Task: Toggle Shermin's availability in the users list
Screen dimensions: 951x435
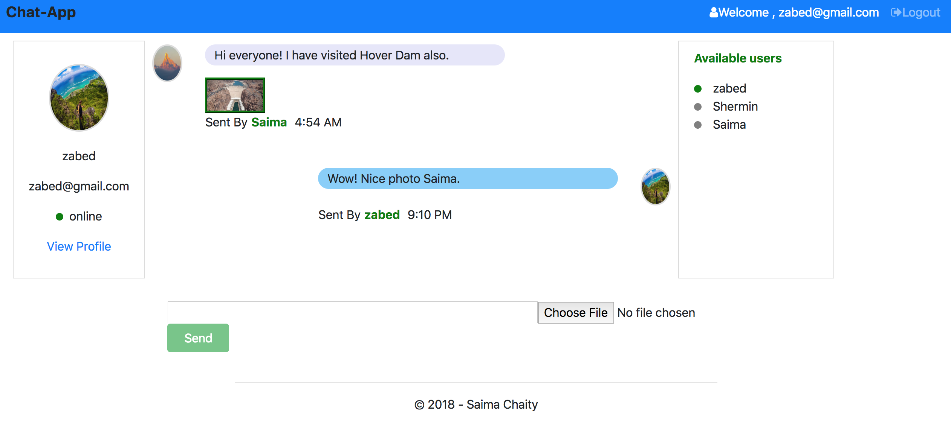Action: 735,106
